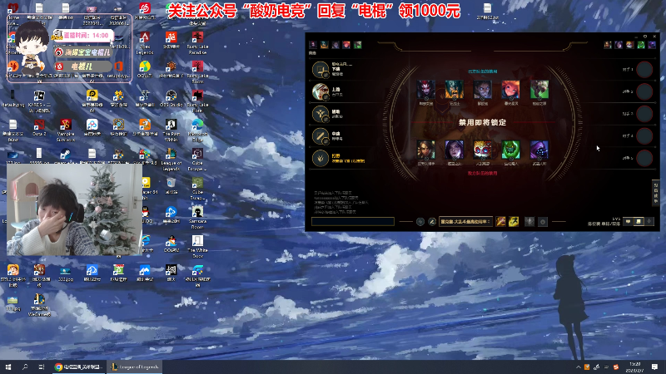The width and height of the screenshot is (666, 374).
Task: Click enemy summoner 5 empty portrait circle
Action: [644, 158]
